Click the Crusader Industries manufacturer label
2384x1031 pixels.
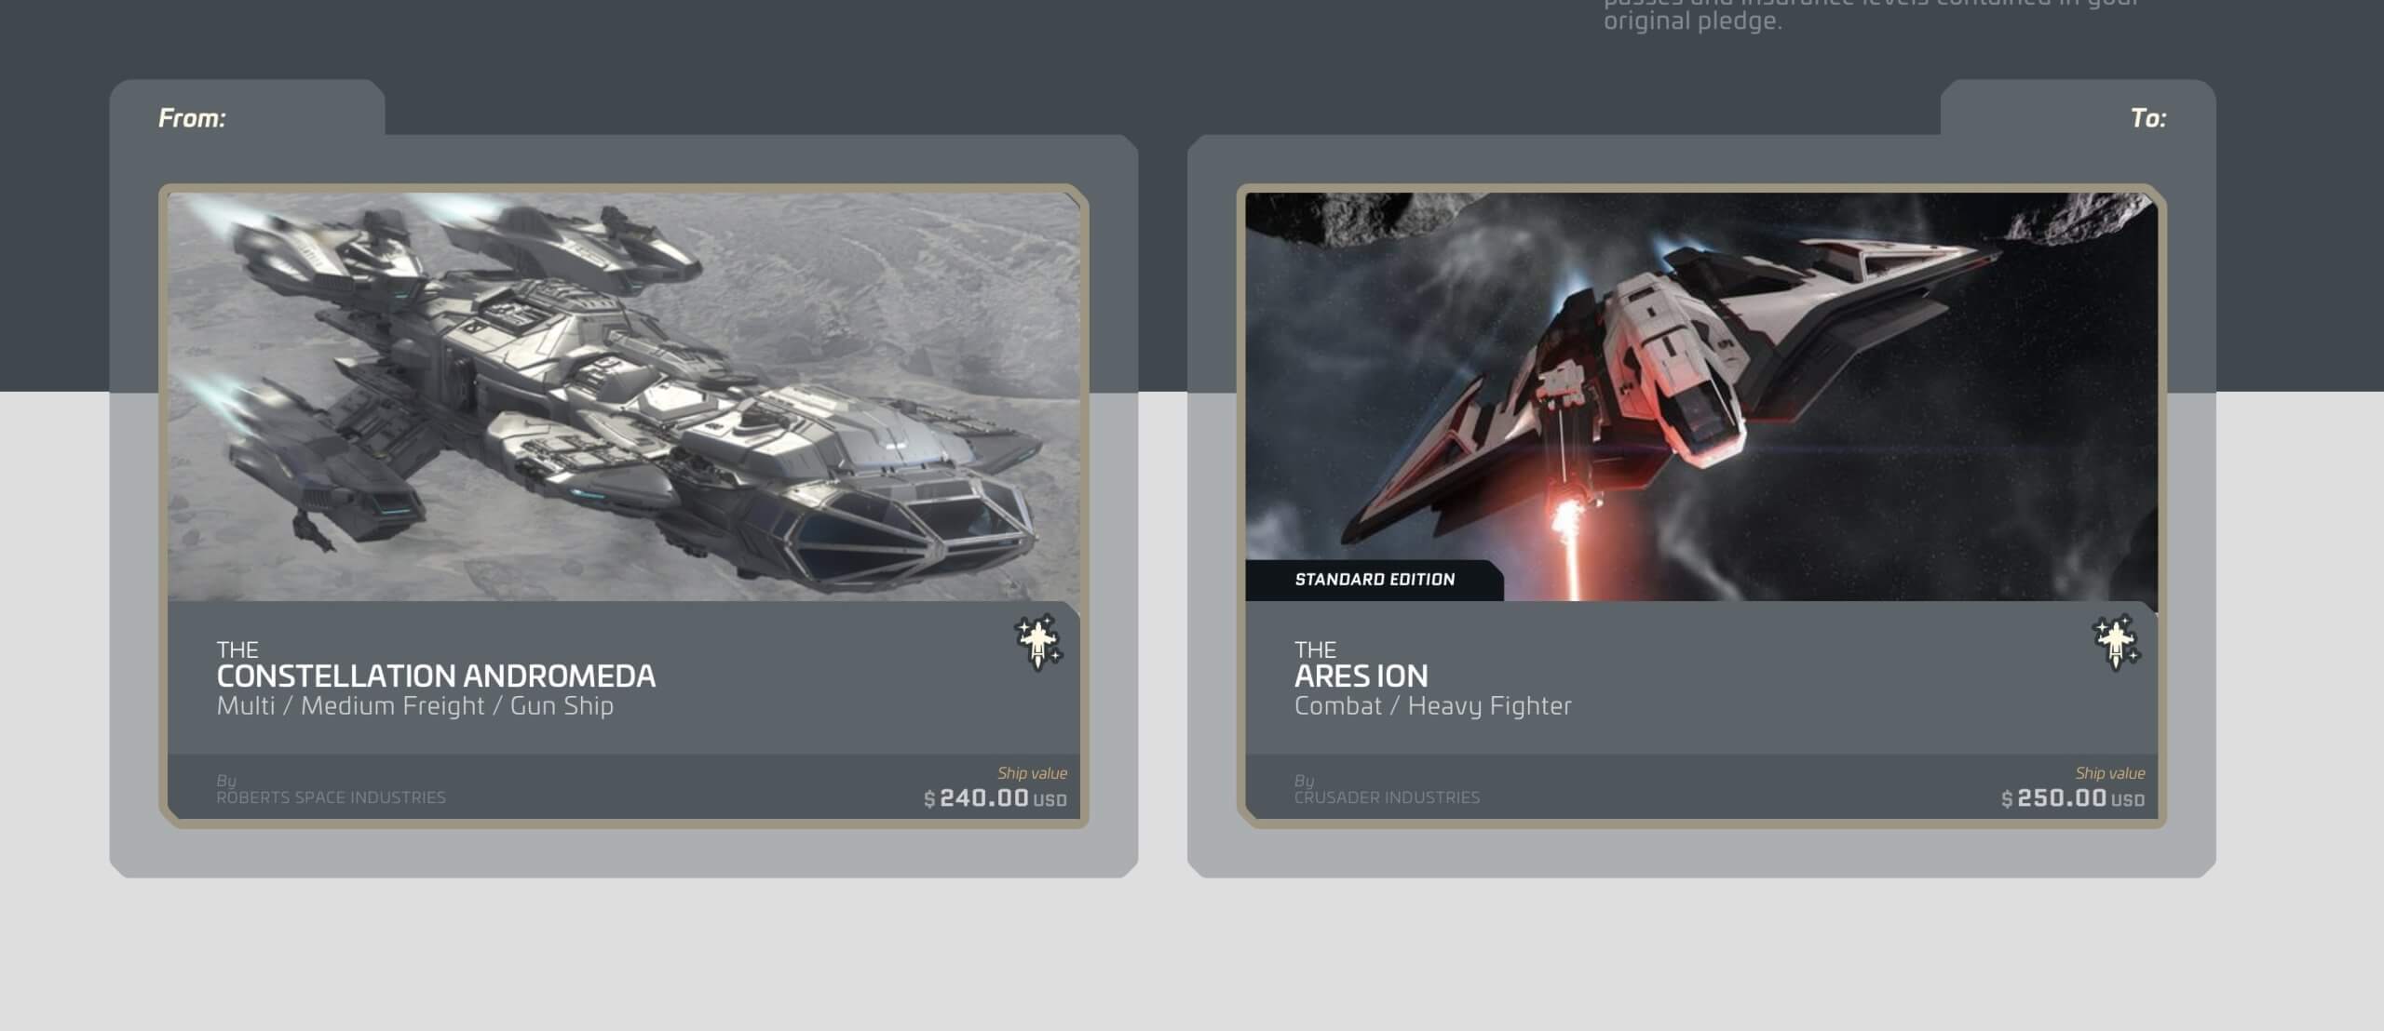tap(1387, 797)
